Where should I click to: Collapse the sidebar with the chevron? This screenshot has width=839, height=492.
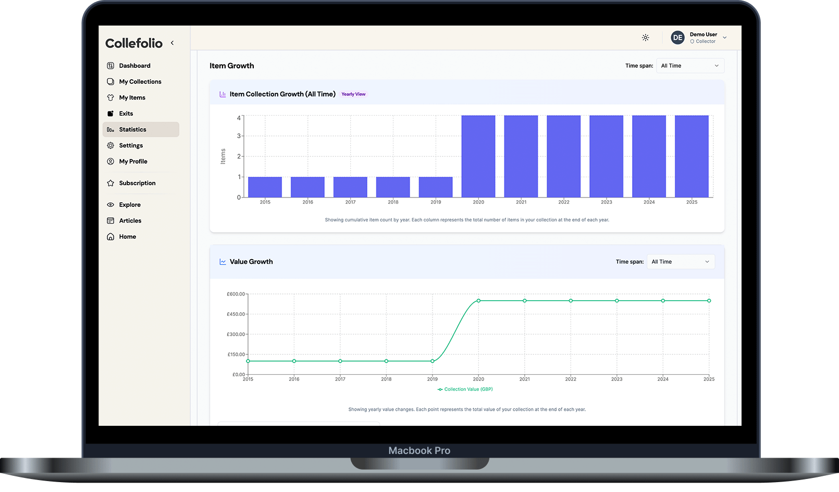click(172, 43)
